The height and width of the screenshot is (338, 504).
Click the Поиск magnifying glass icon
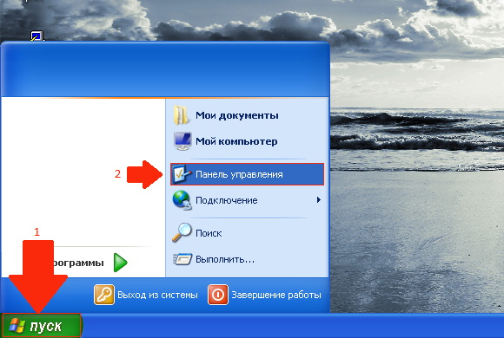(182, 232)
